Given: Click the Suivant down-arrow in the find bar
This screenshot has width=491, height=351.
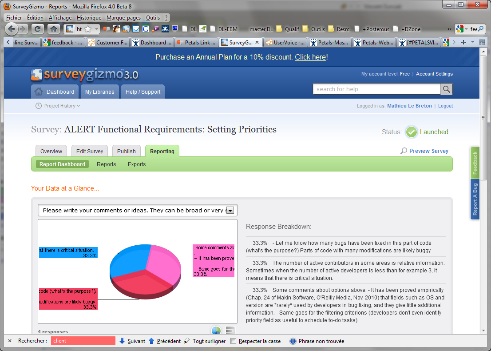Looking at the screenshot, I should click(x=122, y=341).
